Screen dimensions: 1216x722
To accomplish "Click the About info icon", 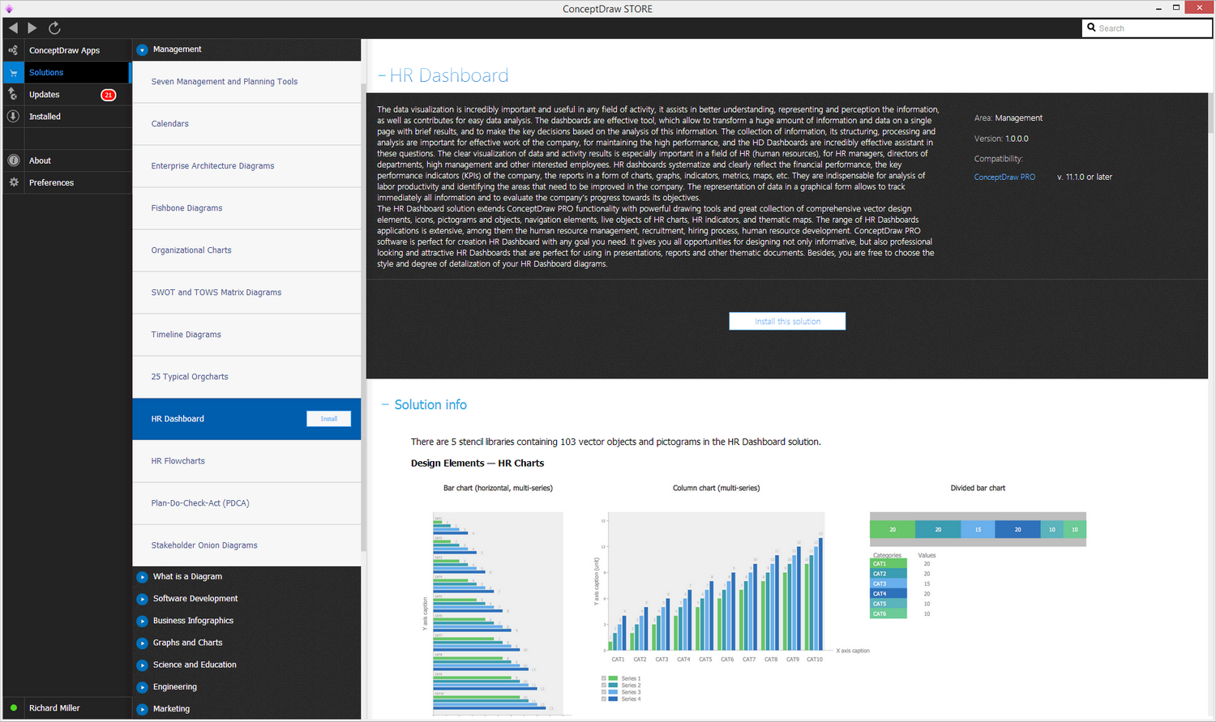I will click(13, 160).
